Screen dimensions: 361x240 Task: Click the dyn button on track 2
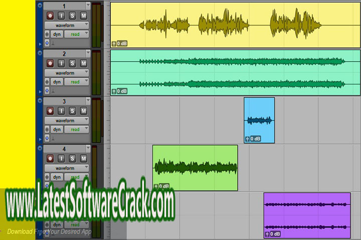point(57,82)
